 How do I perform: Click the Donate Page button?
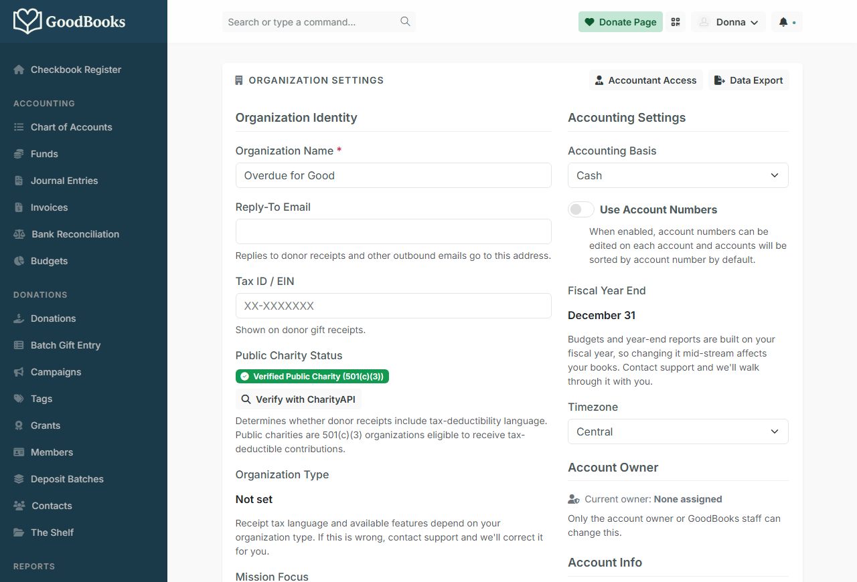pos(621,22)
